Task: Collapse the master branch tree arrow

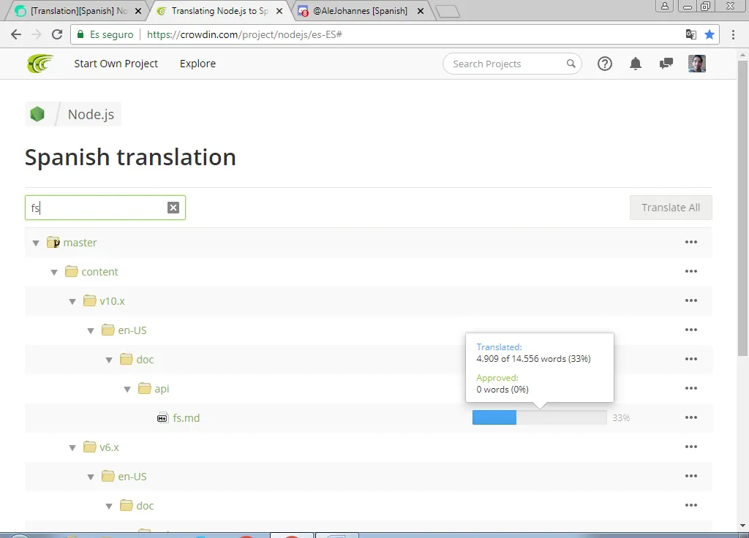Action: pyautogui.click(x=36, y=243)
